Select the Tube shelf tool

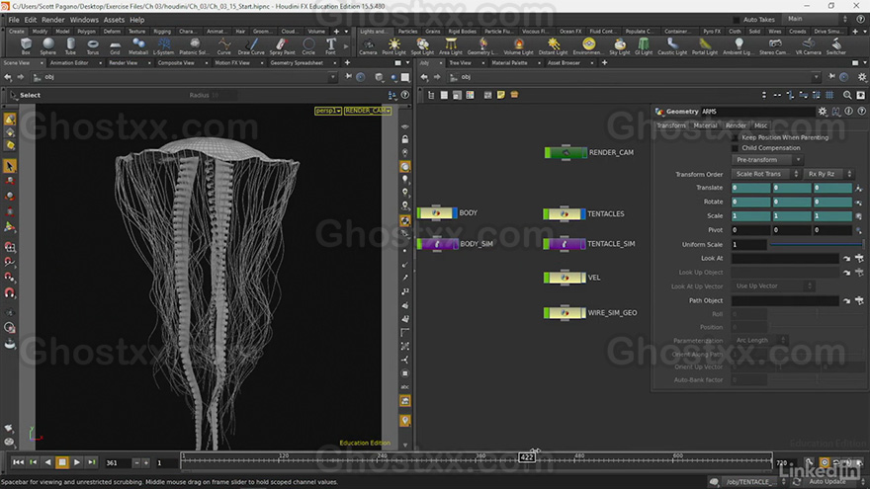click(x=70, y=46)
